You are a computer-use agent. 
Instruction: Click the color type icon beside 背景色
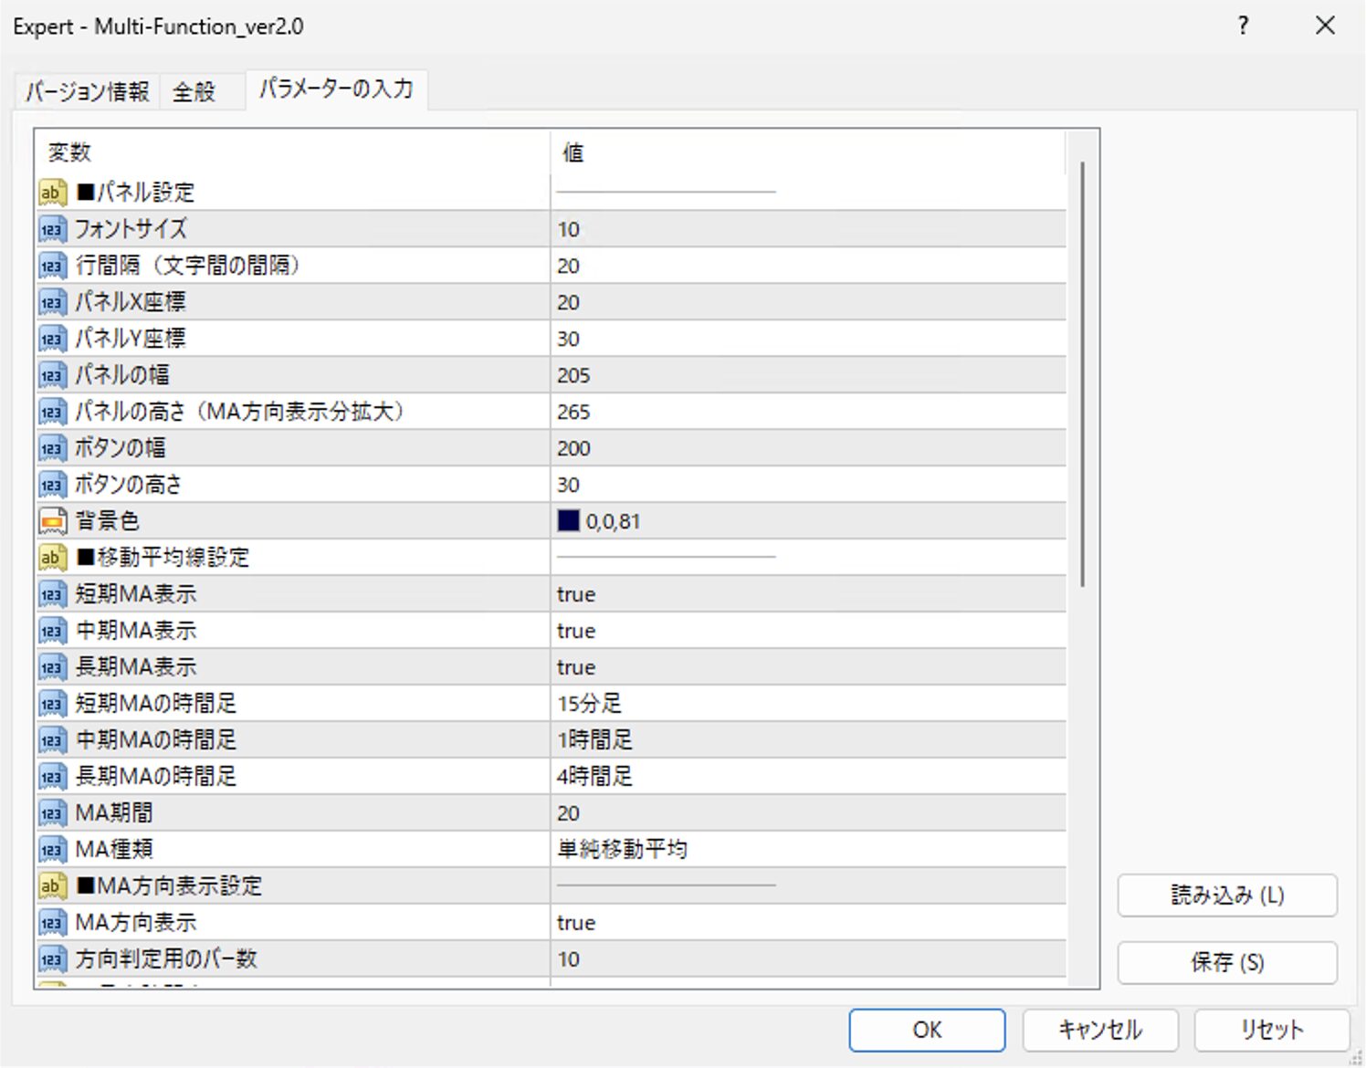click(x=52, y=521)
